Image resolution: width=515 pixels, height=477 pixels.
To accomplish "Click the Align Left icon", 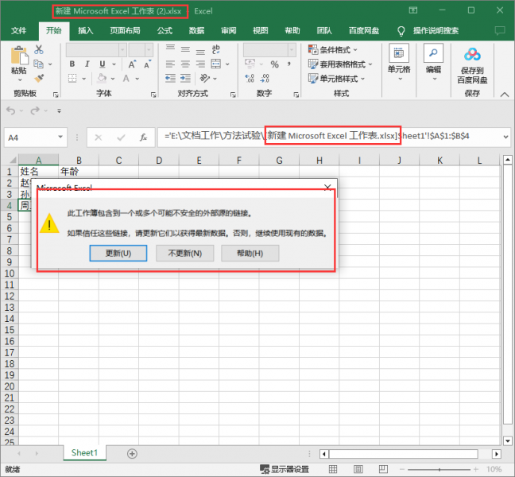I will click(x=170, y=64).
